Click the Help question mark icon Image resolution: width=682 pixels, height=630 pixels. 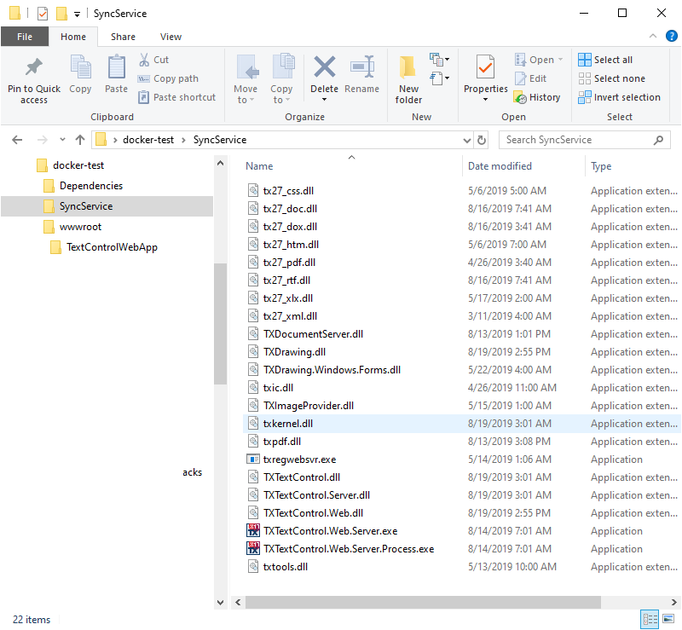coord(672,36)
